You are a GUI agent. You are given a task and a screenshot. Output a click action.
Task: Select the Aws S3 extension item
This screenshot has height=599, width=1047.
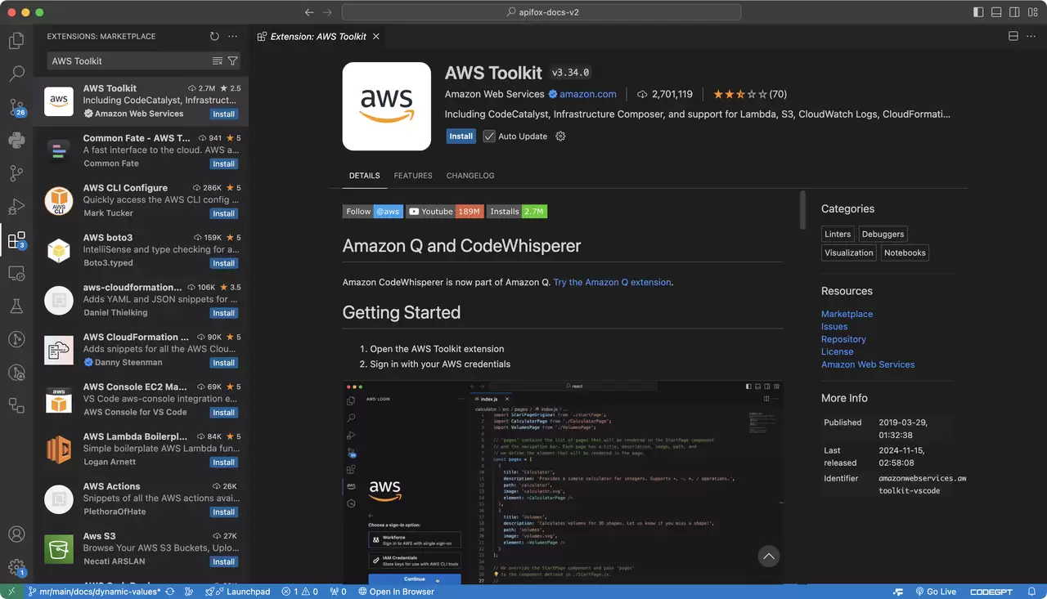tap(141, 549)
